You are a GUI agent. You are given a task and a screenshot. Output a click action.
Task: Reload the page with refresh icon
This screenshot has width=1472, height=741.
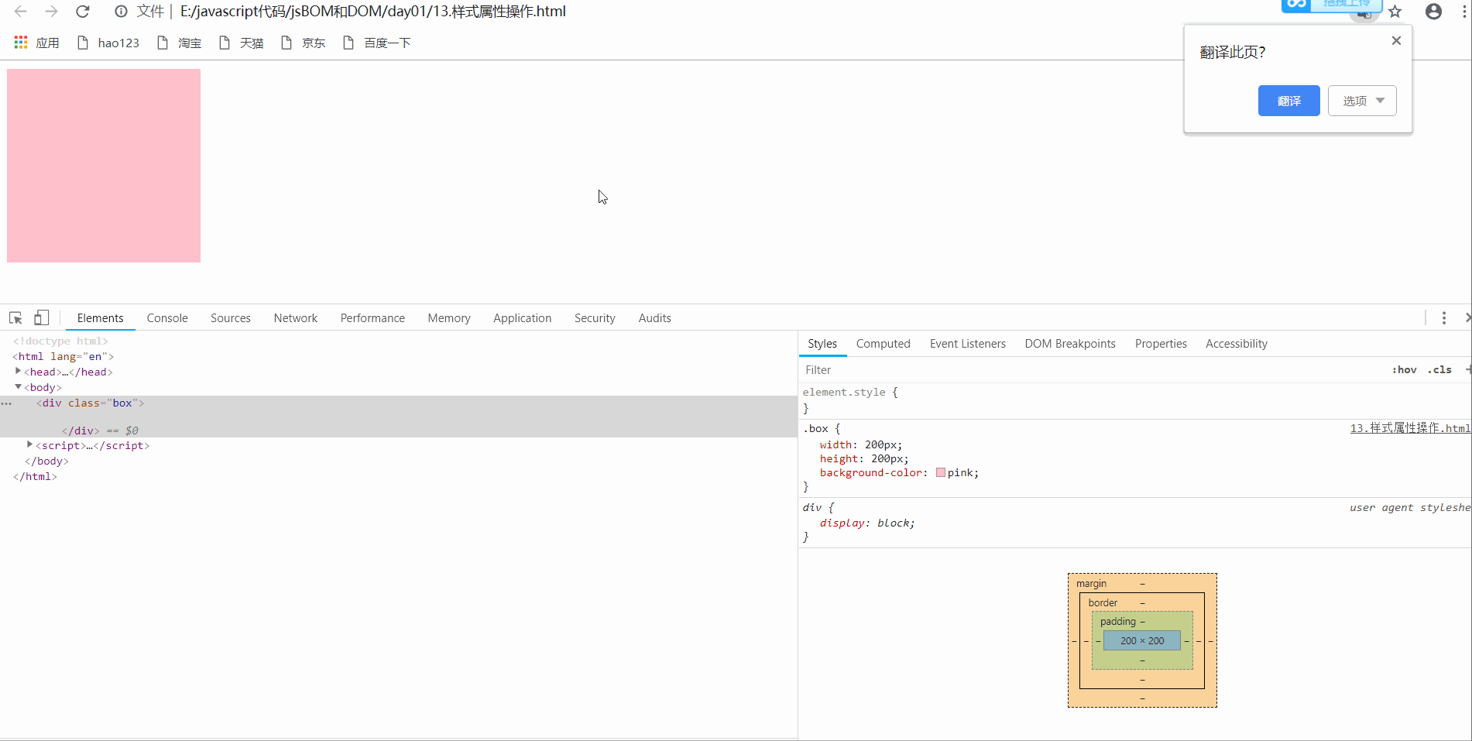click(x=83, y=12)
